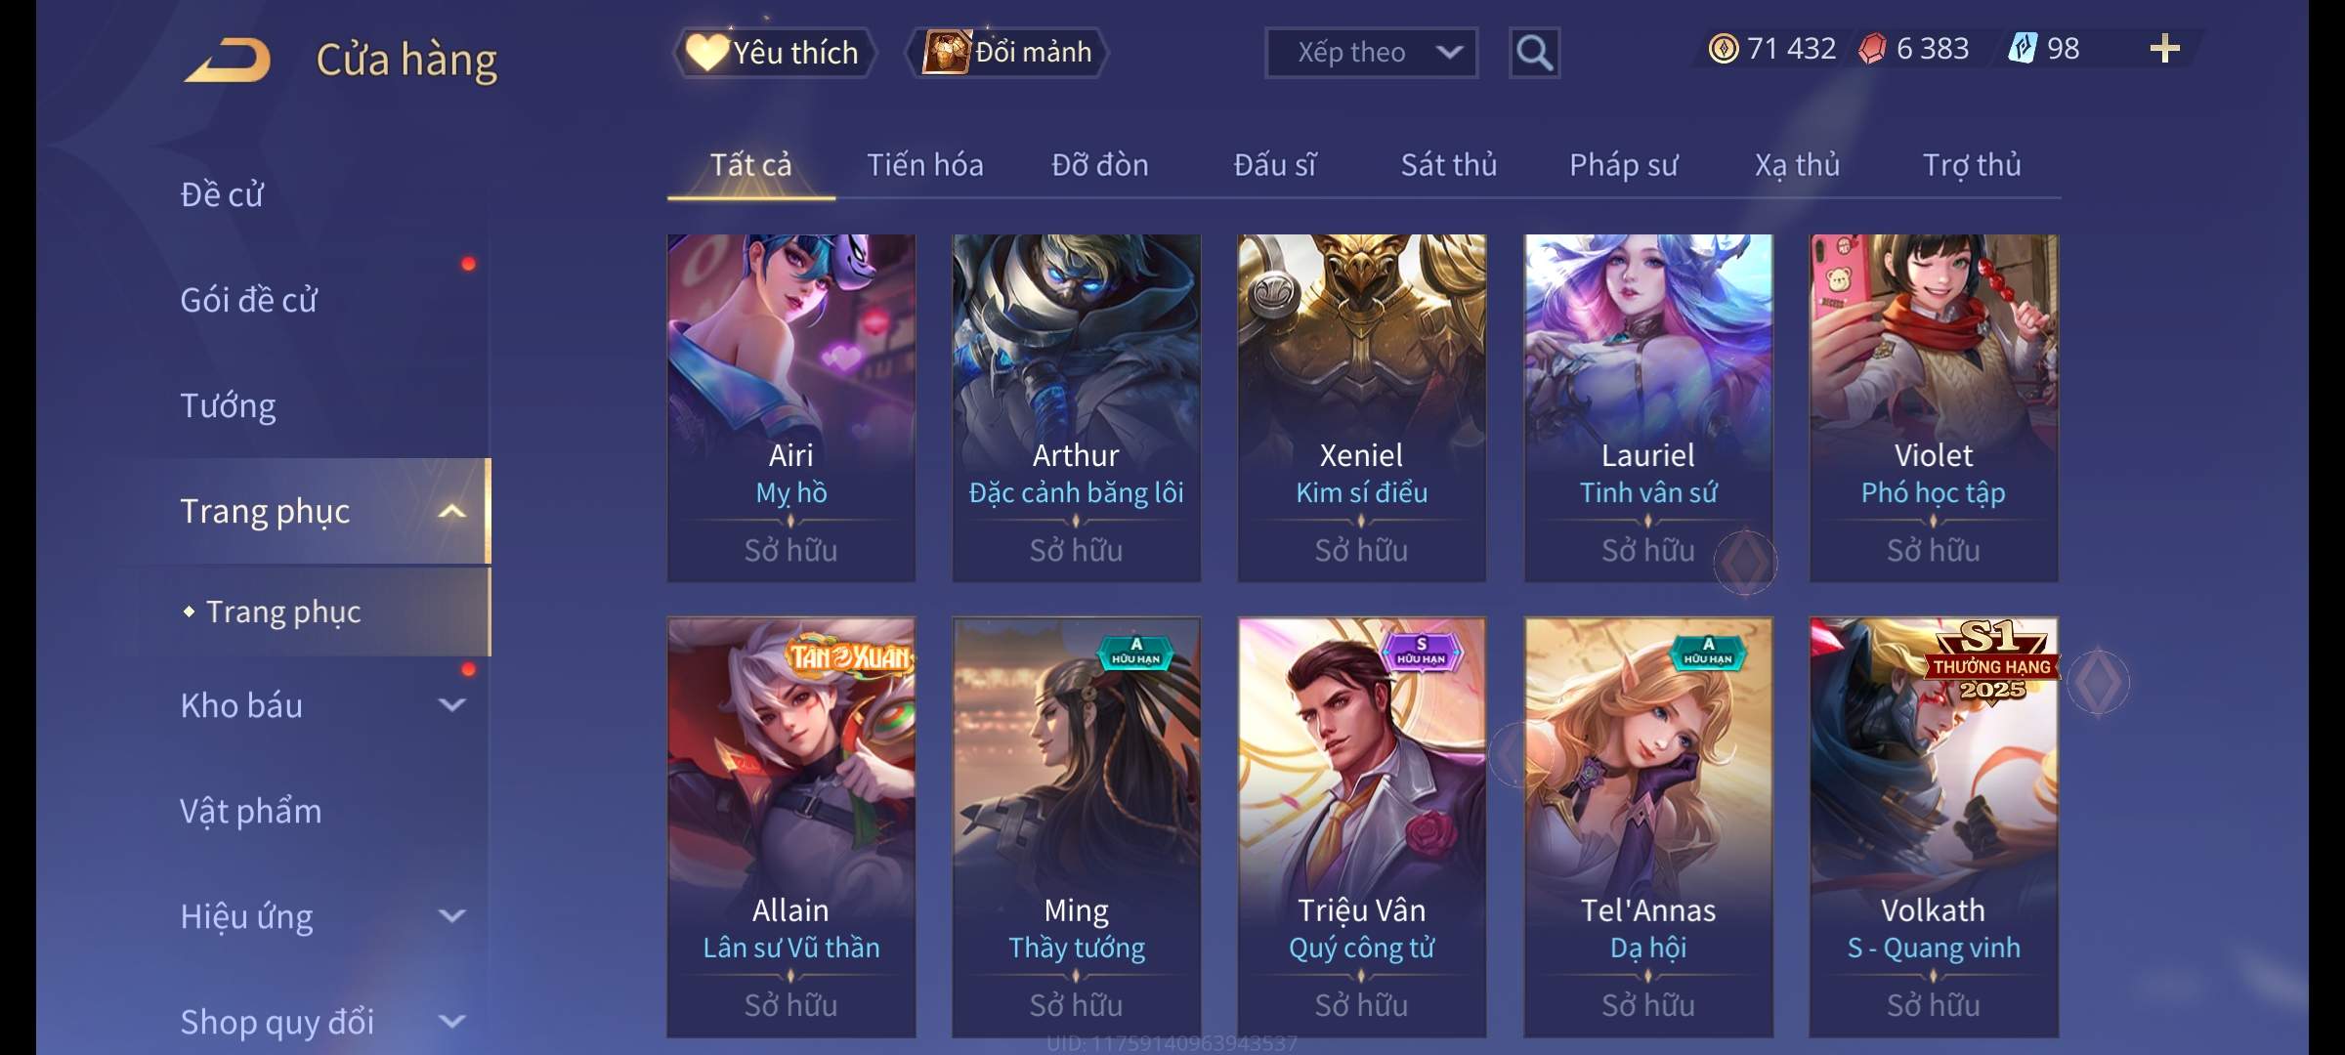Tap the golden back arrow icon
This screenshot has width=2345, height=1055.
click(228, 59)
